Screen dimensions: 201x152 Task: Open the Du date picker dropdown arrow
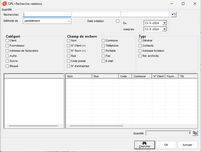[164, 23]
